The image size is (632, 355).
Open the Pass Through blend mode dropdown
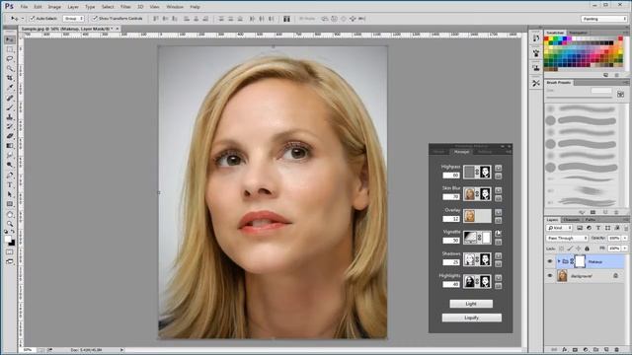coord(567,239)
